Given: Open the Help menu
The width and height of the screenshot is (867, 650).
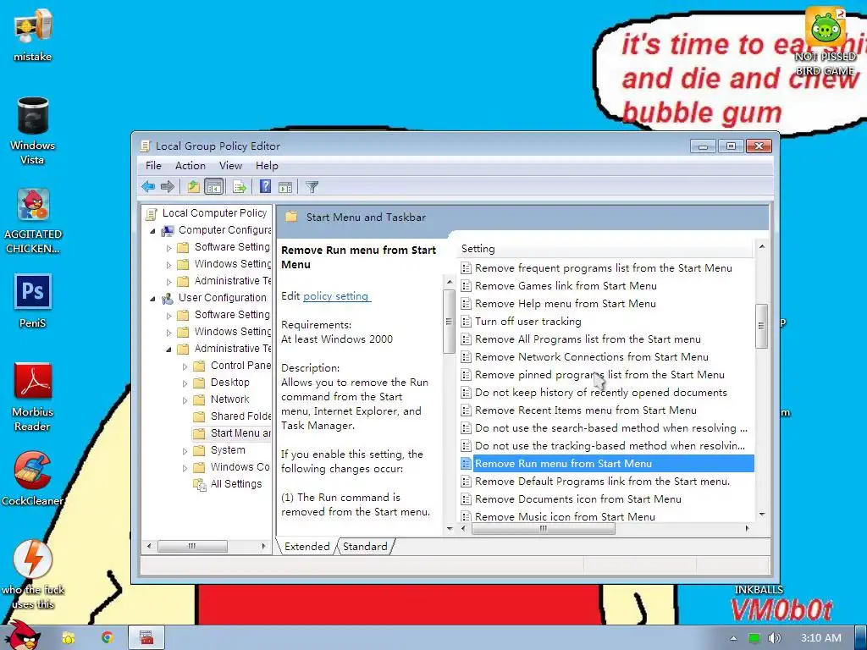Looking at the screenshot, I should [x=267, y=166].
